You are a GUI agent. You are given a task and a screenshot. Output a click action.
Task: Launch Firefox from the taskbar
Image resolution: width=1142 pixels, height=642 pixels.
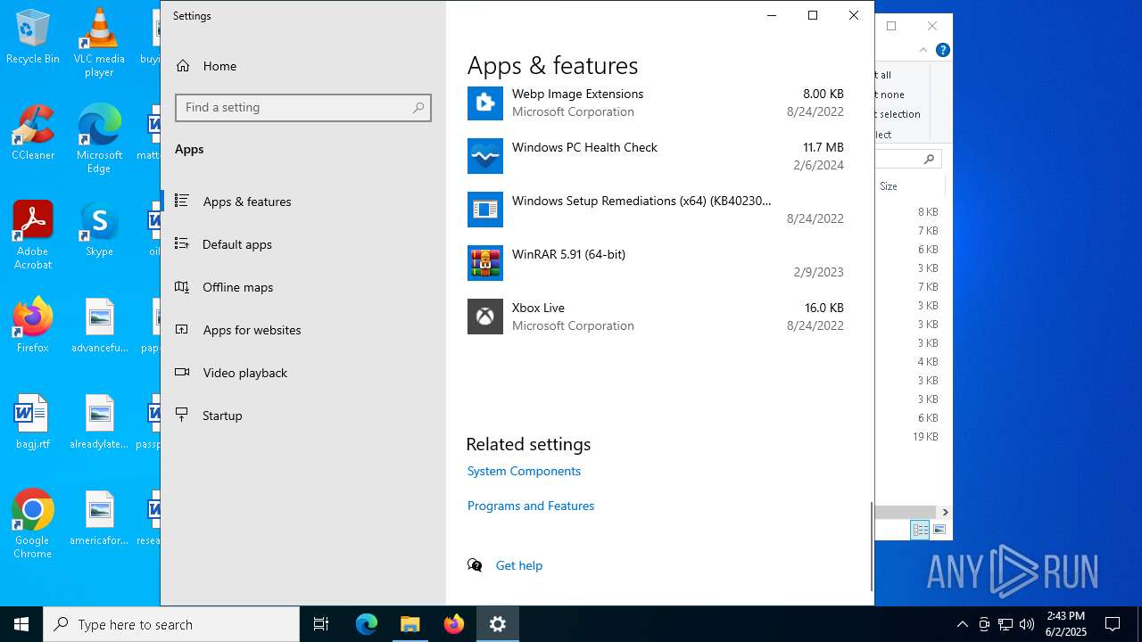pyautogui.click(x=454, y=624)
